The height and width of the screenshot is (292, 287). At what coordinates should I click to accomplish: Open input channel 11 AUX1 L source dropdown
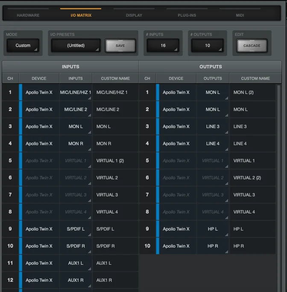76,263
